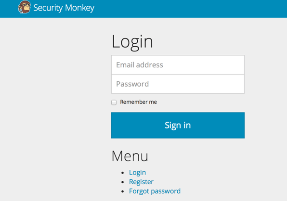Focus the Email address field
Viewport: 287px width, 201px height.
coord(178,65)
